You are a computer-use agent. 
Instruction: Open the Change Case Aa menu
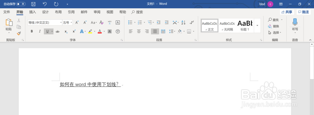pos(94,22)
